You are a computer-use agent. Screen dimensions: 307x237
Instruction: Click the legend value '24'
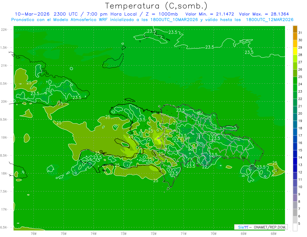(x=300, y=84)
